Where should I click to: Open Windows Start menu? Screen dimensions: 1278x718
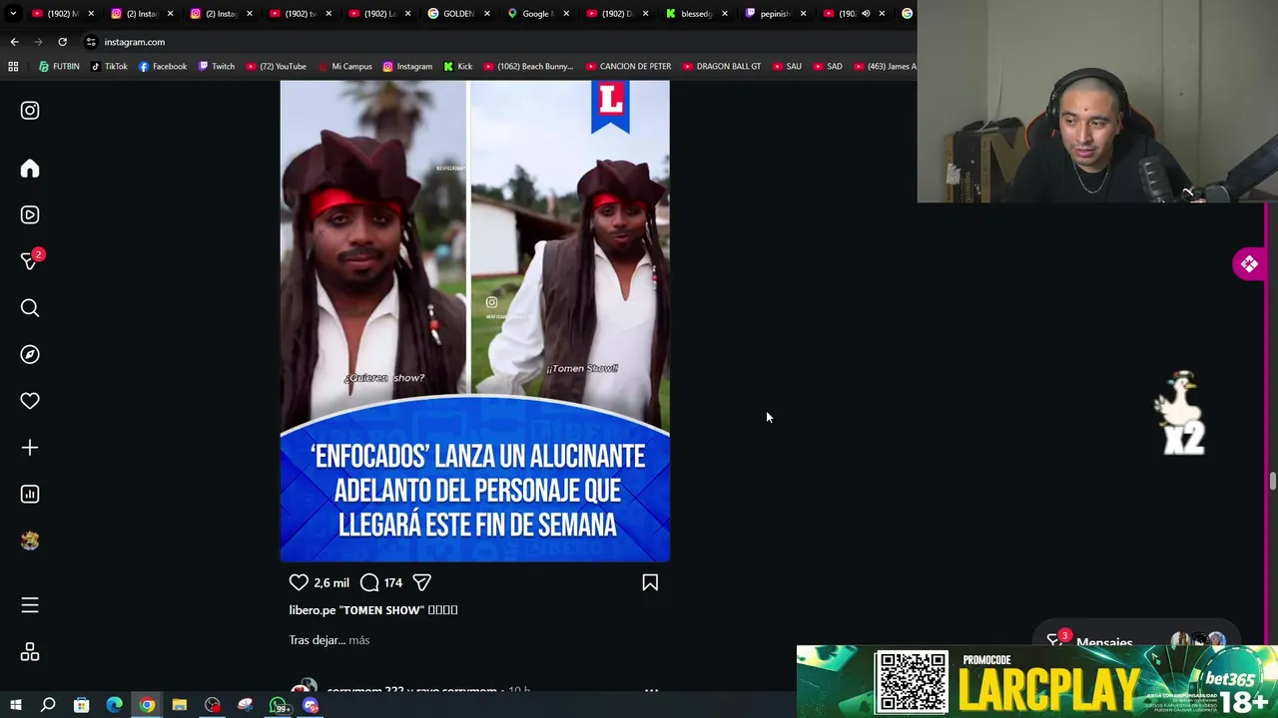click(15, 705)
